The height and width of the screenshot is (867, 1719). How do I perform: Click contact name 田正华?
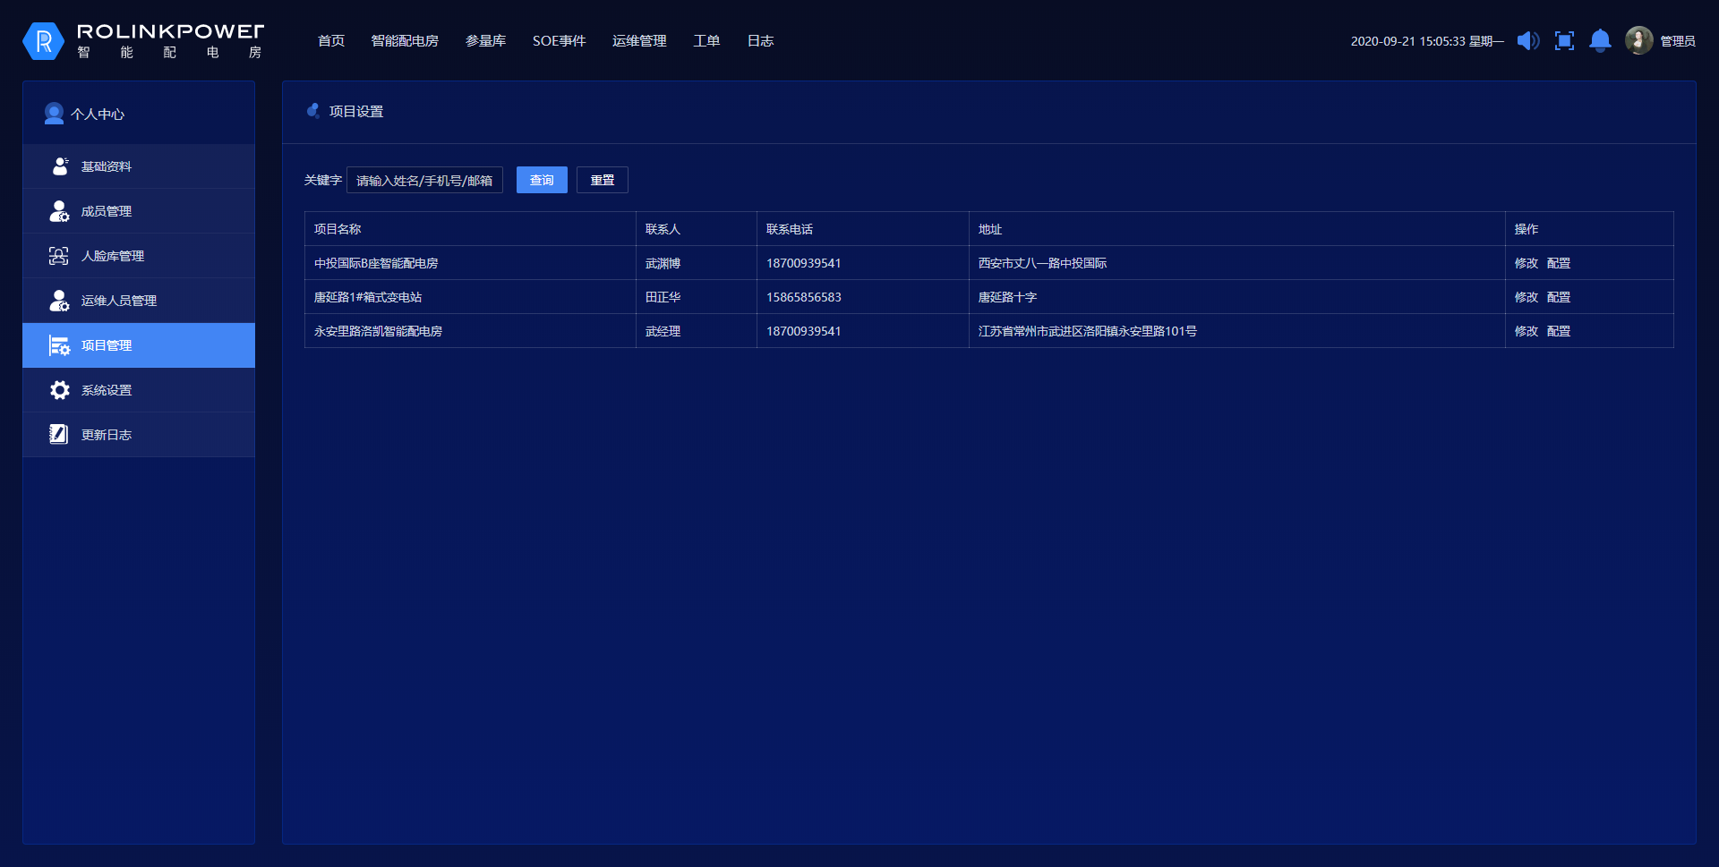coord(663,297)
